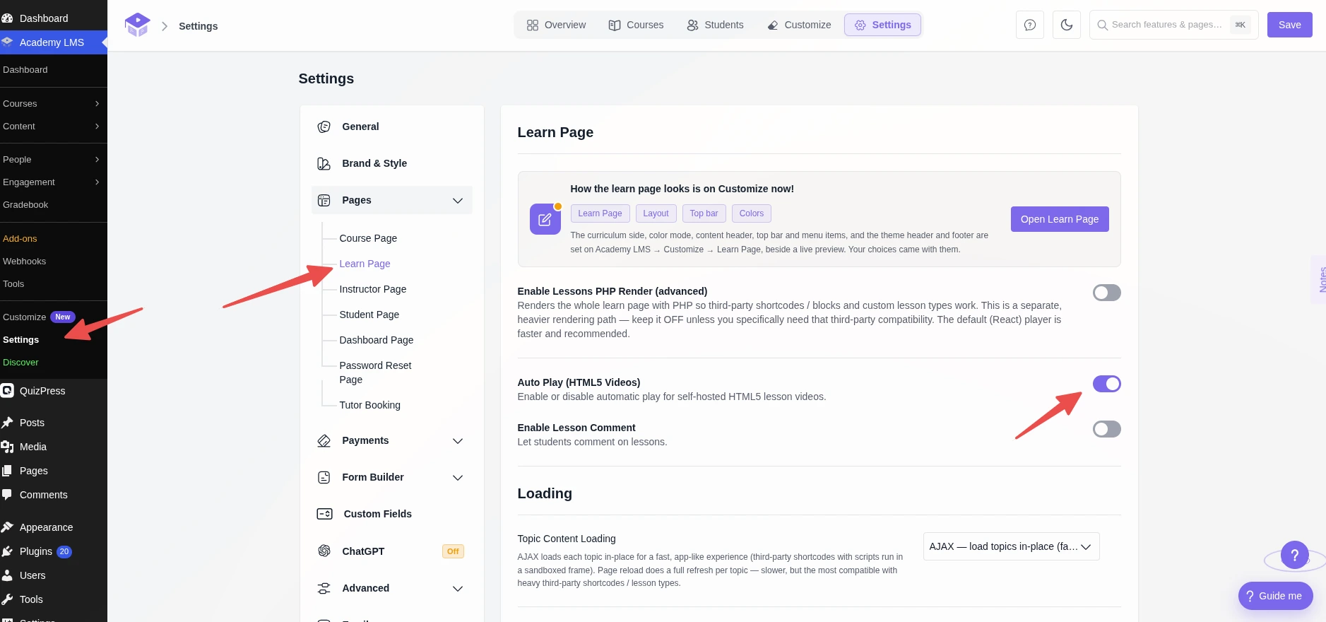This screenshot has width=1326, height=622.
Task: Click the Academy LMS logo icon
Action: (137, 25)
